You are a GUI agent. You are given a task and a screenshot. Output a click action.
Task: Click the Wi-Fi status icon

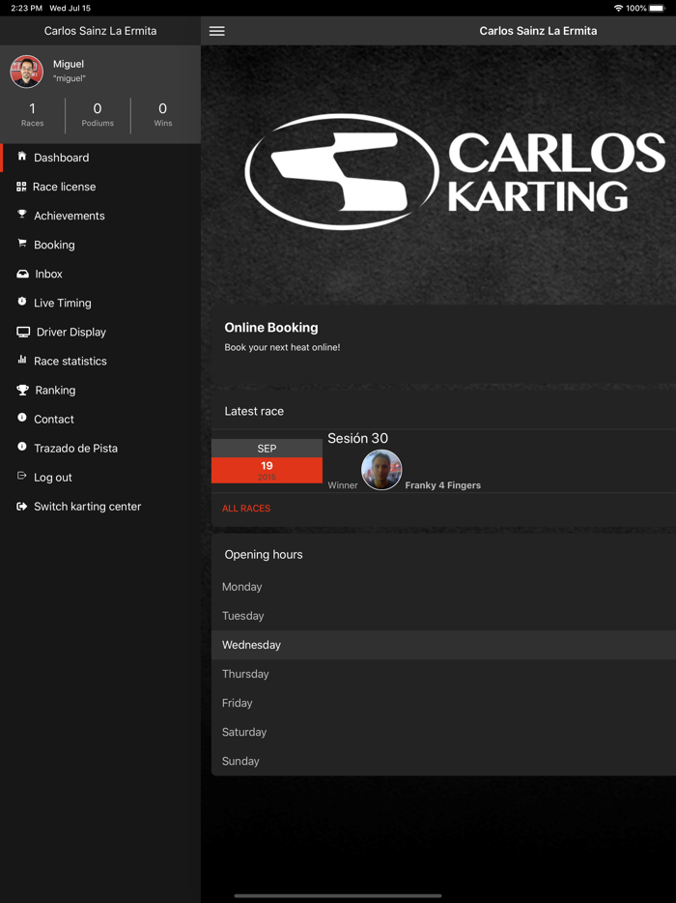[x=618, y=8]
